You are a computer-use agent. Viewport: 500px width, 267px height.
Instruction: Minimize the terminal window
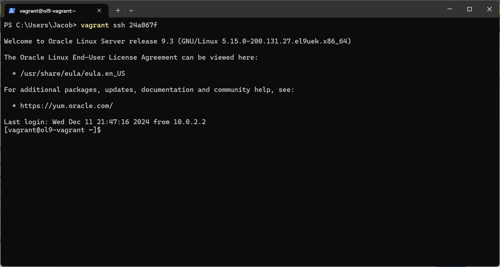(x=450, y=9)
